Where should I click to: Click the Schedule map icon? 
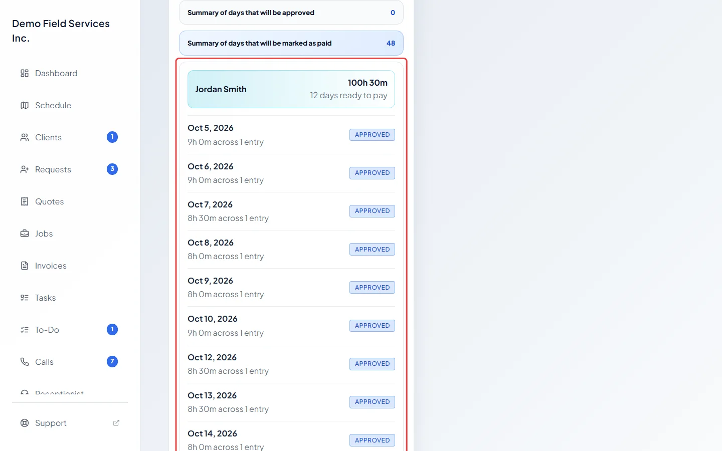pyautogui.click(x=25, y=105)
